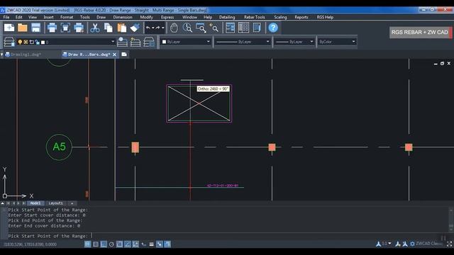This screenshot has width=454, height=255.
Task: Activate the Match Properties brush
Action: pos(135,28)
